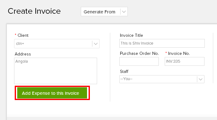Expand the Client dropdown arrow
Image resolution: width=217 pixels, height=120 pixels.
[x=96, y=44]
